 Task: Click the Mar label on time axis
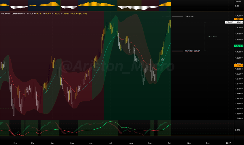pos(33,143)
